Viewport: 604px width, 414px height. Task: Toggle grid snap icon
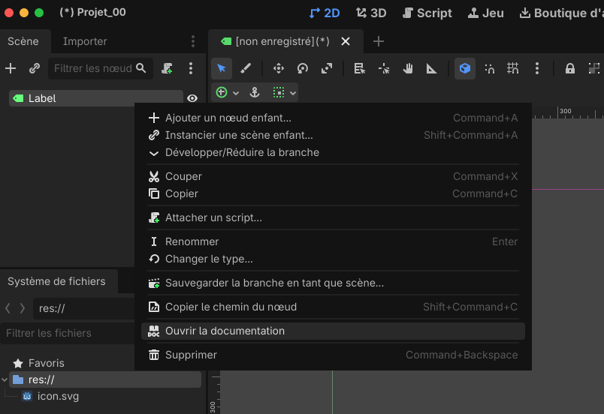[x=512, y=68]
